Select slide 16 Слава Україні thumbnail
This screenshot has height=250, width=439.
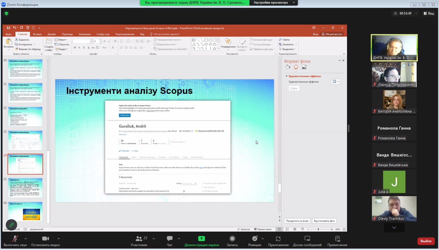pyautogui.click(x=25, y=211)
